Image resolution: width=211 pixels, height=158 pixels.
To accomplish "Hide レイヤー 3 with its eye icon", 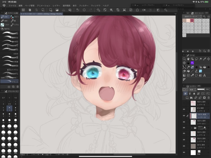I will coord(184,109).
